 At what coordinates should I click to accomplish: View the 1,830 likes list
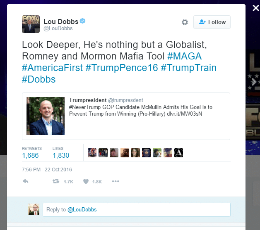(x=61, y=153)
